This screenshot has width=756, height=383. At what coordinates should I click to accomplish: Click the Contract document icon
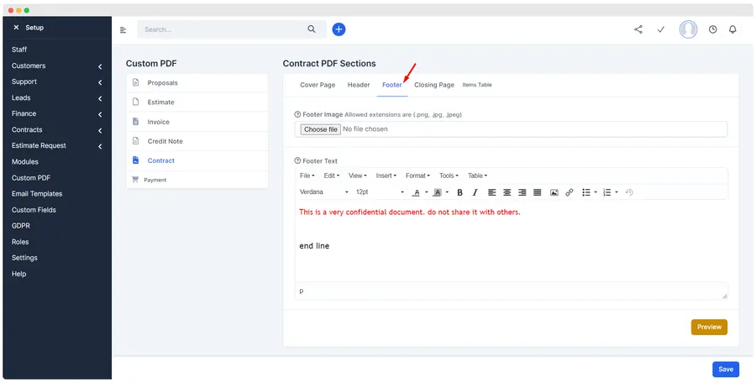[135, 160]
